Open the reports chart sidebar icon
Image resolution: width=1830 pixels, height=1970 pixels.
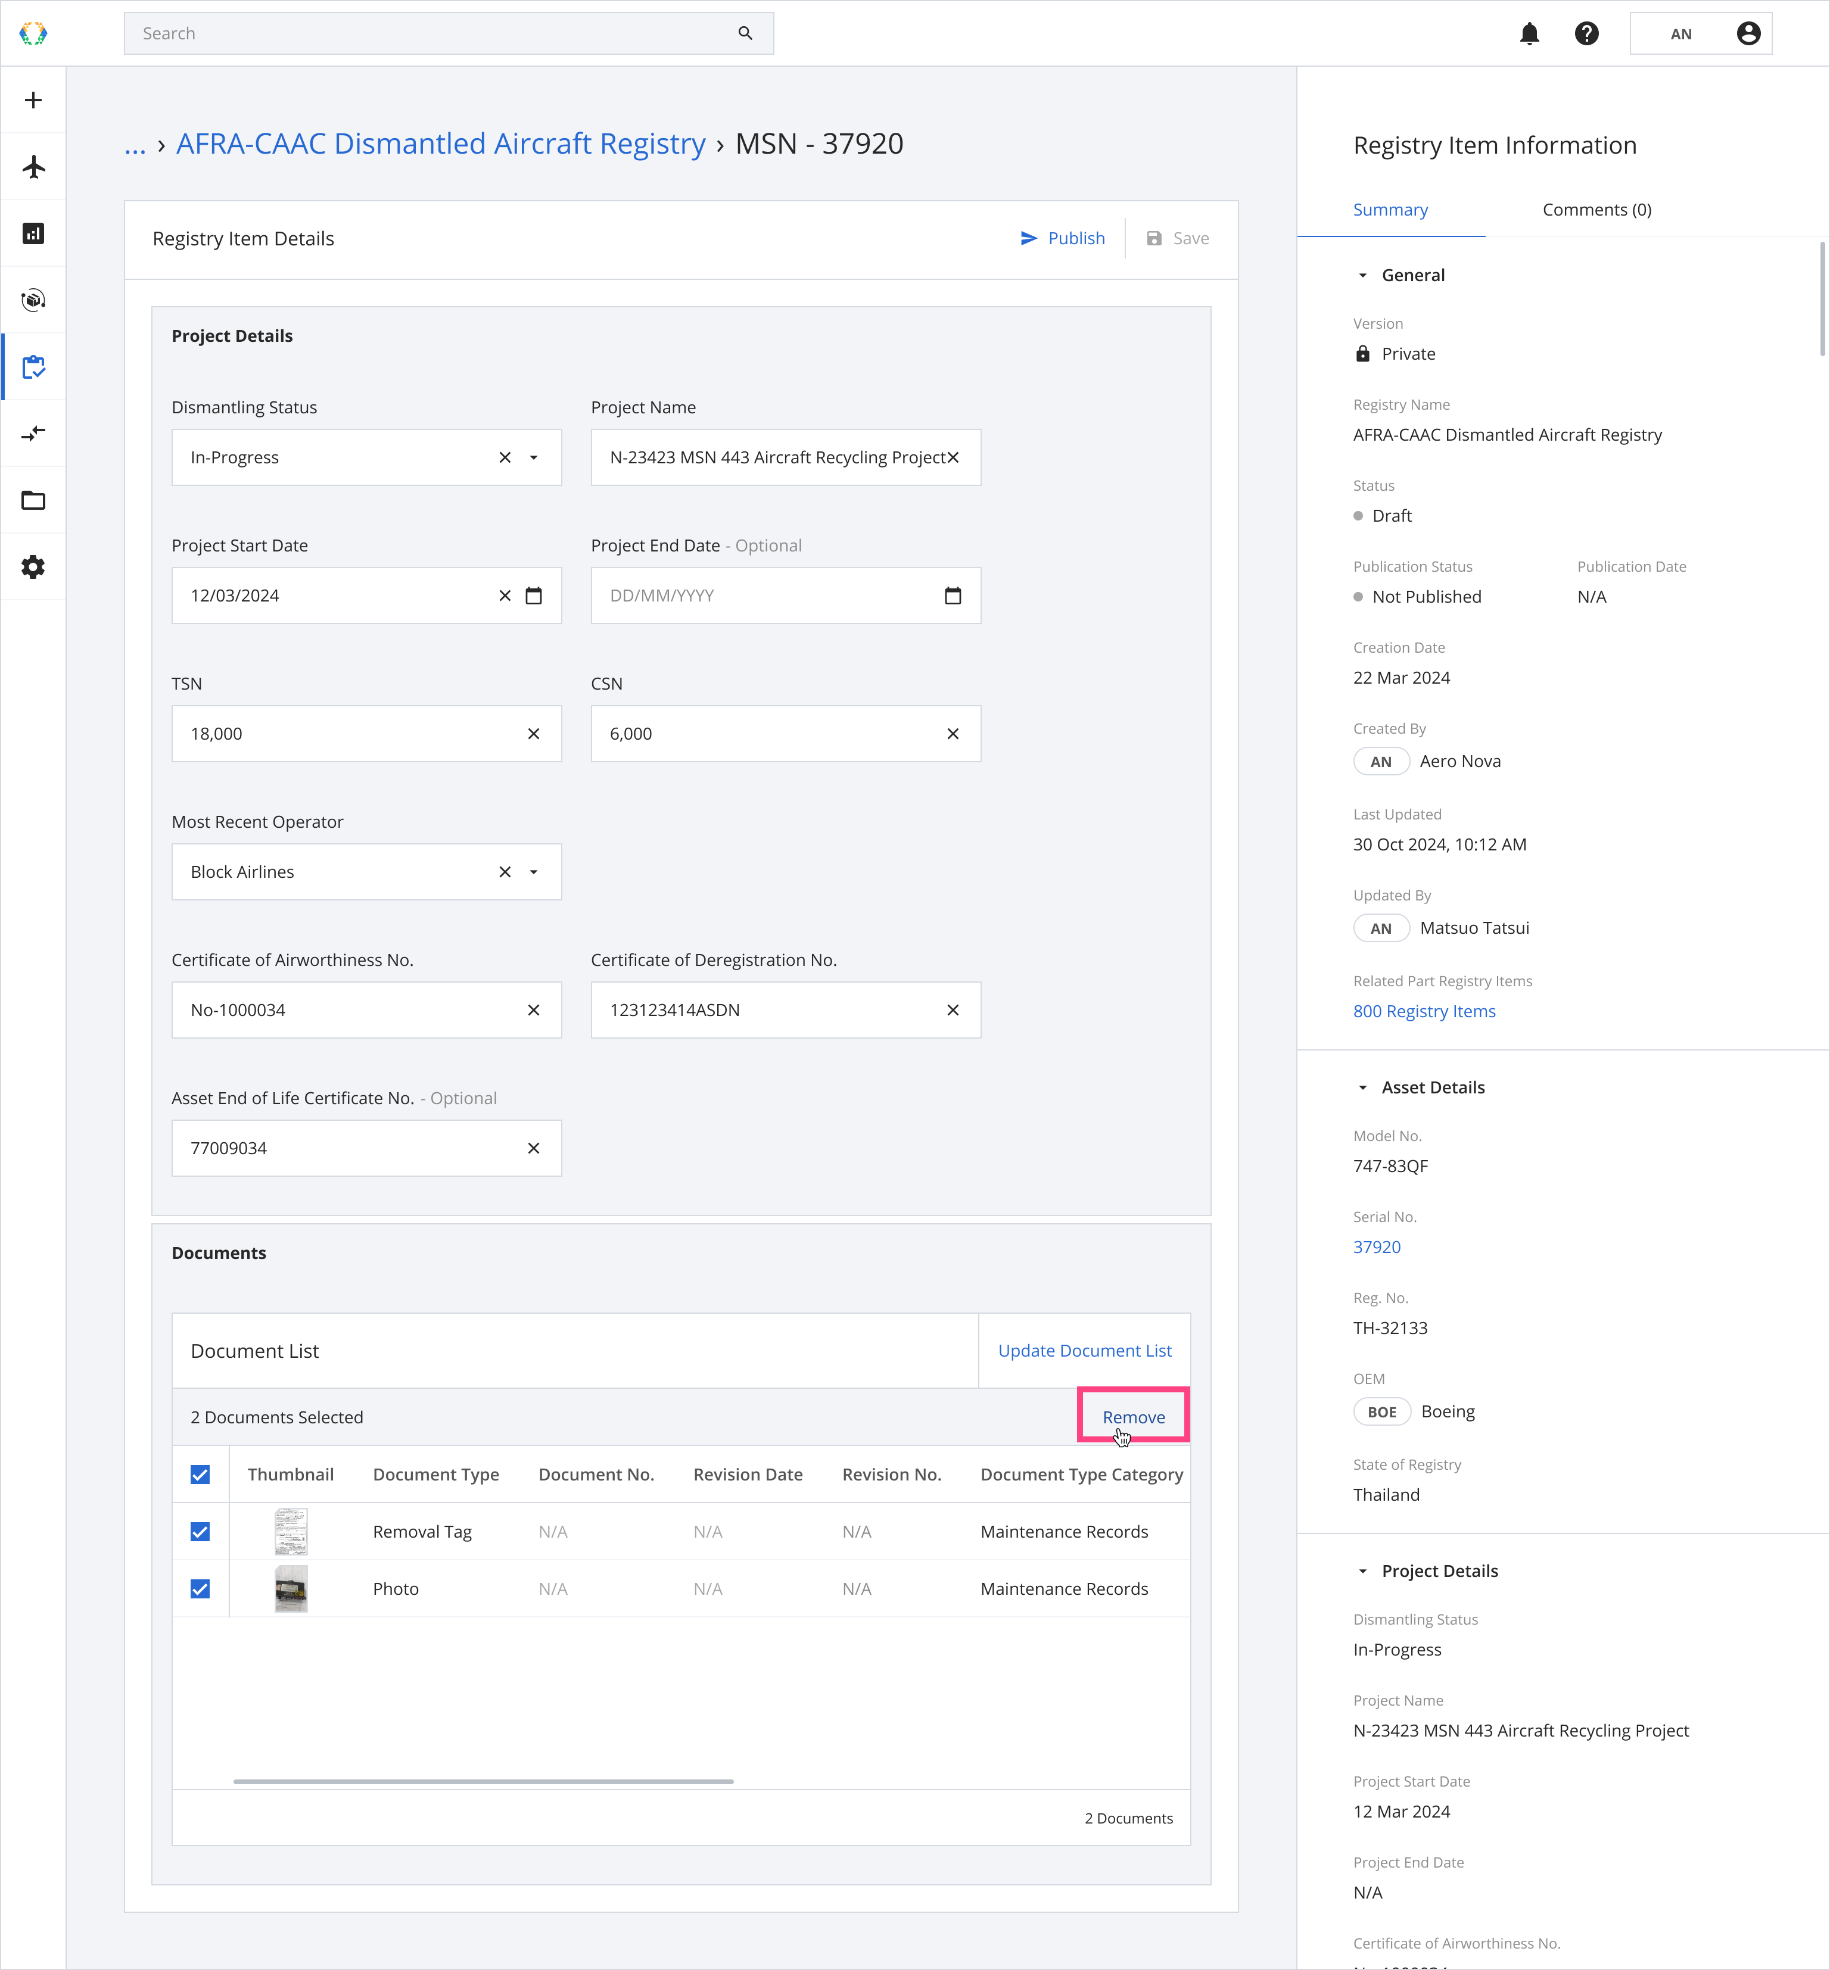pyautogui.click(x=34, y=233)
